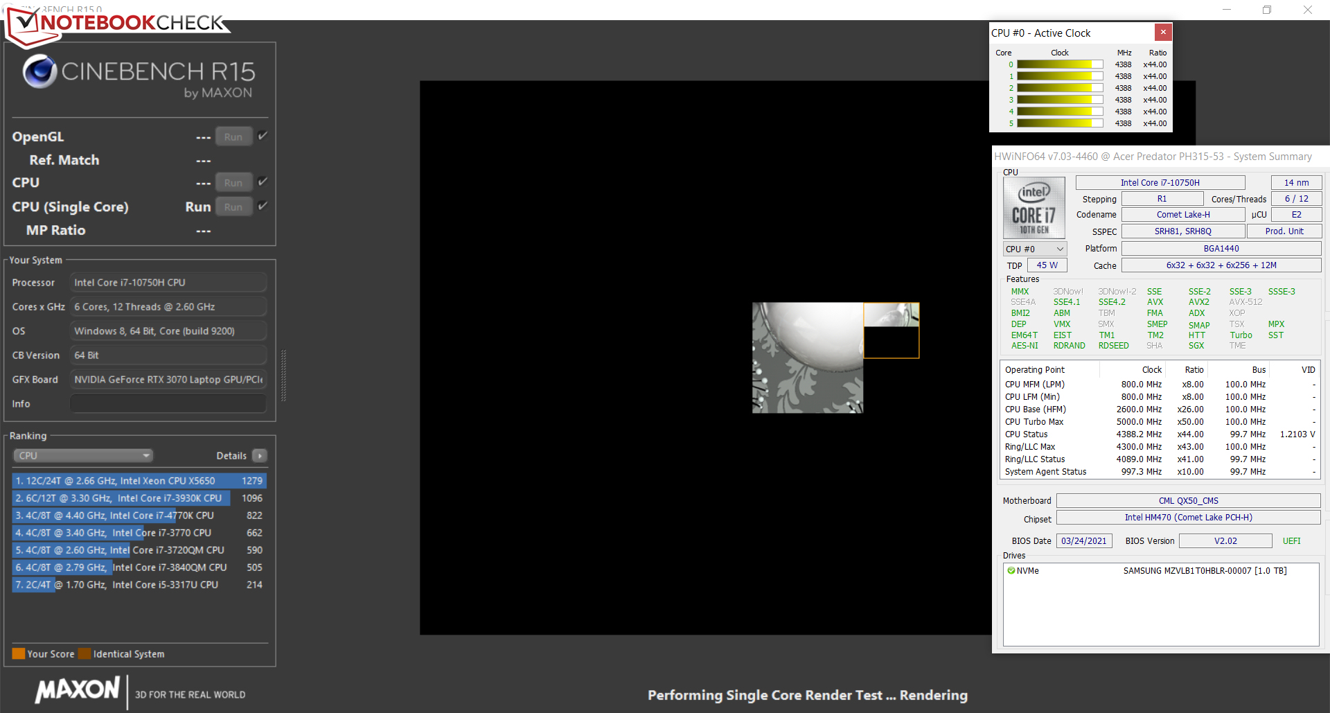
Task: Minimize the Cinebench window
Action: 1227,10
